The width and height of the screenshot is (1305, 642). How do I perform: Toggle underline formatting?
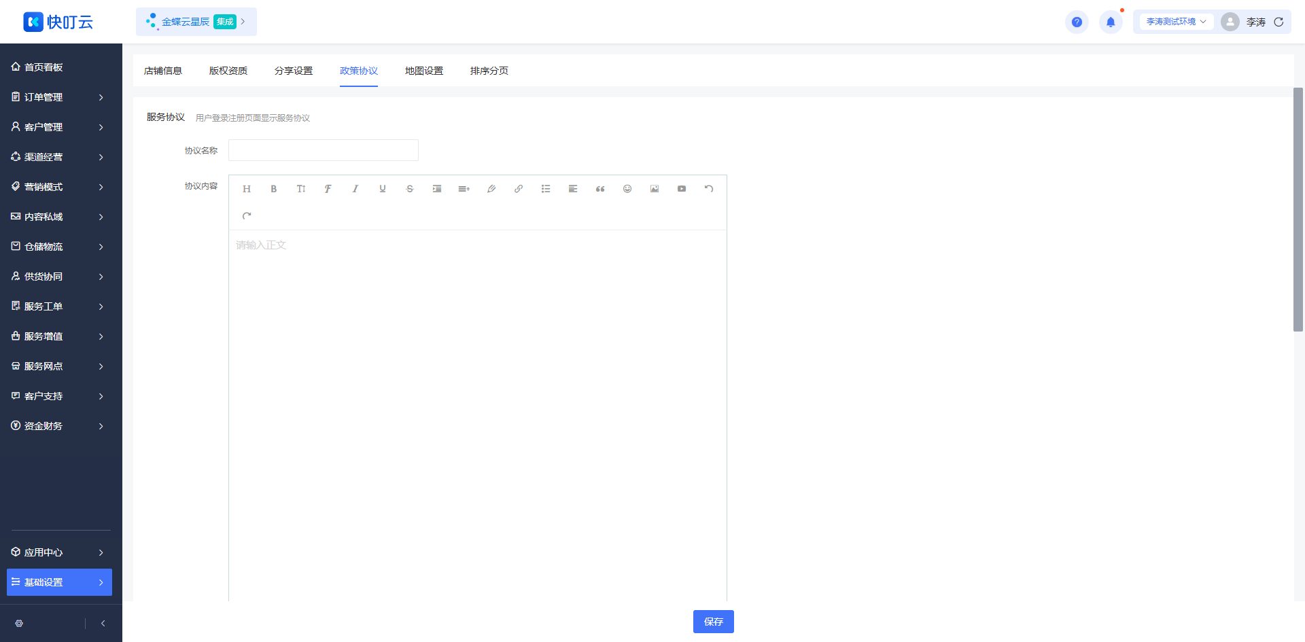tap(383, 189)
